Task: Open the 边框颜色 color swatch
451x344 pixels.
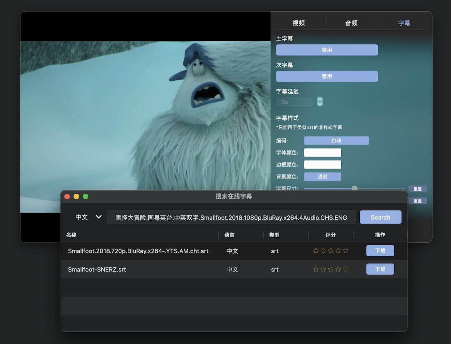Action: 323,165
